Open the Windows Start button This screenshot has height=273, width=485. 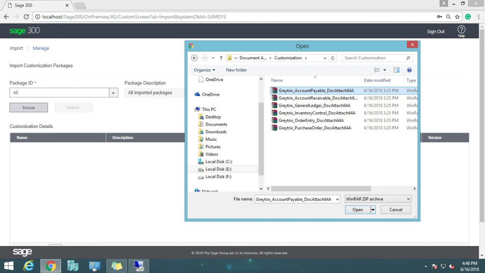9,266
